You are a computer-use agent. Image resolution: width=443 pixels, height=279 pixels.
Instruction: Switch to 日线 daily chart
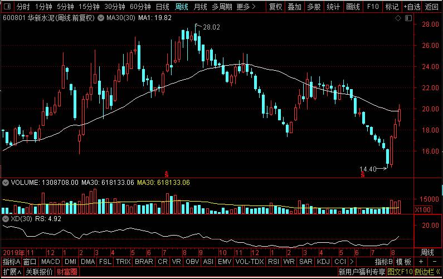point(163,7)
